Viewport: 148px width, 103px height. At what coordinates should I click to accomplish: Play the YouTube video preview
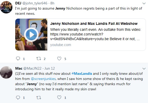click(x=31, y=35)
